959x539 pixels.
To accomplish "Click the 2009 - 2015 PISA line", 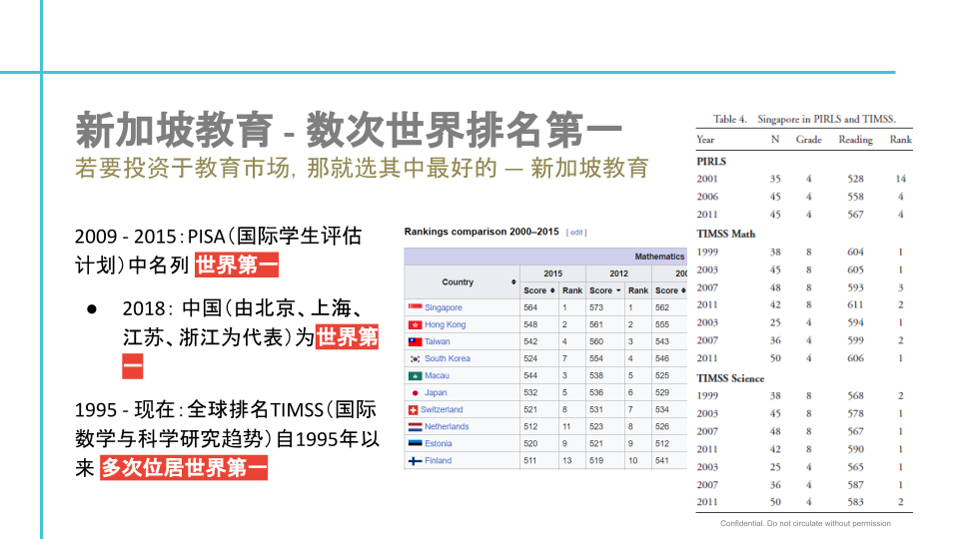I will [219, 251].
